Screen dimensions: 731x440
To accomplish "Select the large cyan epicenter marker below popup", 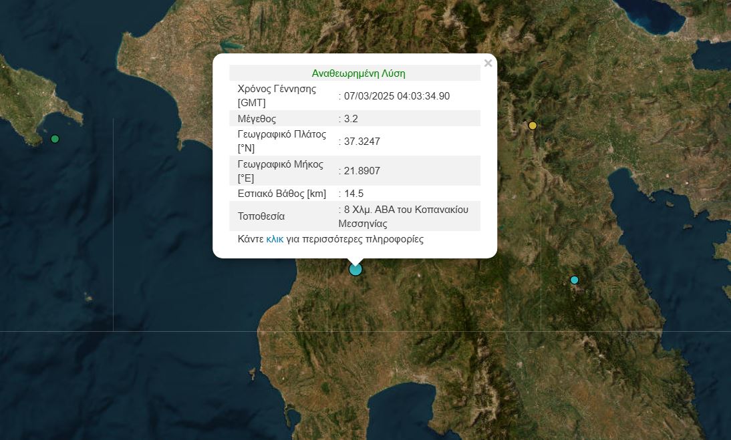I will (355, 269).
